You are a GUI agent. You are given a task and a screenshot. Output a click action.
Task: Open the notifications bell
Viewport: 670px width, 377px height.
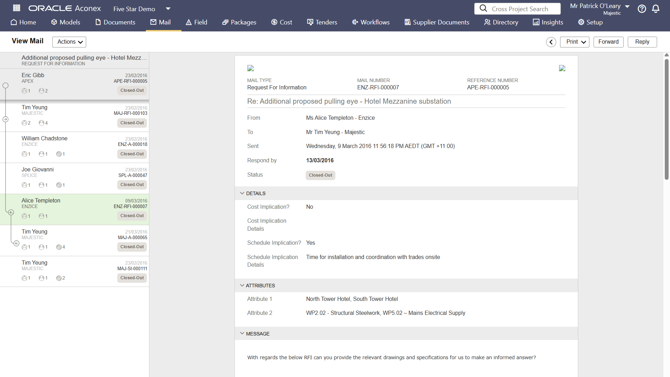point(656,9)
